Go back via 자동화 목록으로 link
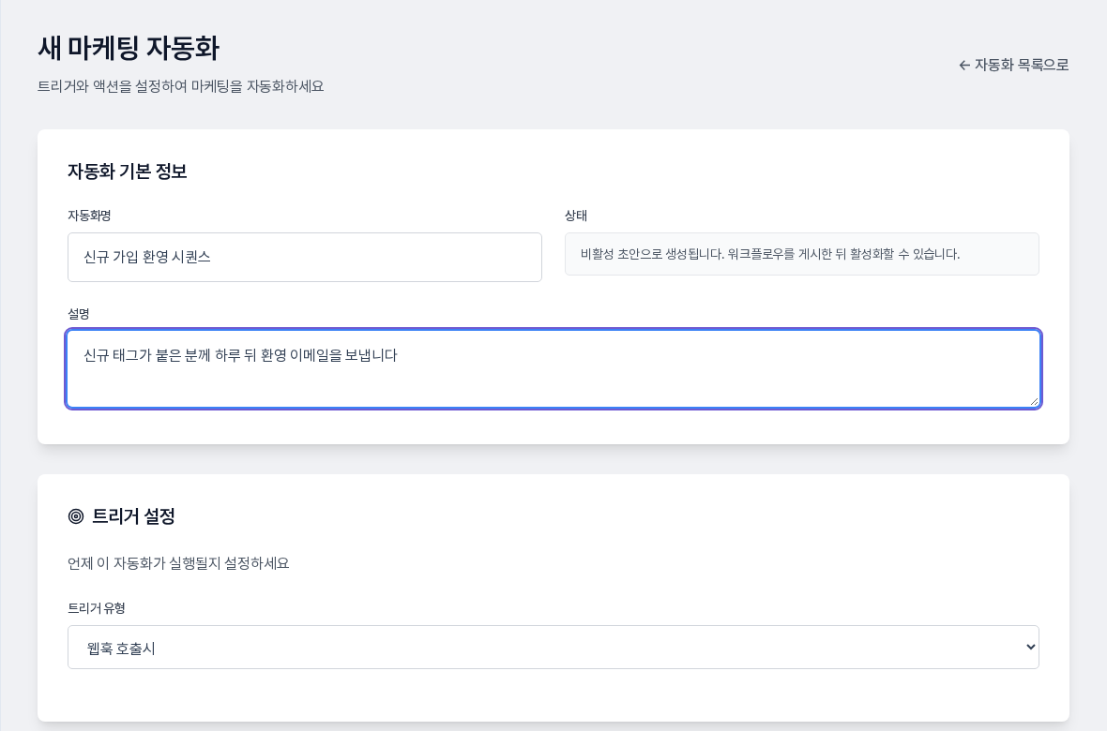This screenshot has width=1107, height=731. [x=1013, y=65]
